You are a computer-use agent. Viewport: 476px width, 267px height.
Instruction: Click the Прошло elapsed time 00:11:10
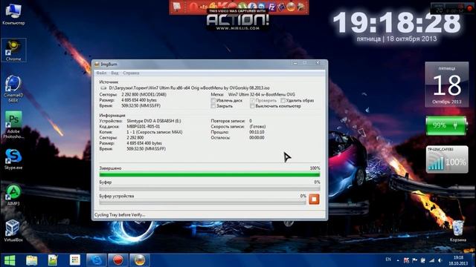(x=257, y=132)
